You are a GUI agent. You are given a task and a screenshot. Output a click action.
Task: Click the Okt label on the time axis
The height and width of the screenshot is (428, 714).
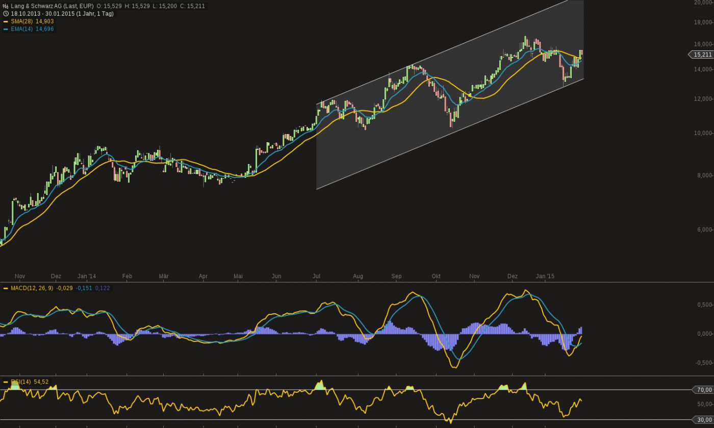point(436,276)
